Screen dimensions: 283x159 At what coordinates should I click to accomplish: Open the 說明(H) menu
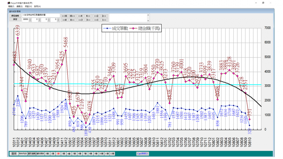pos(37,6)
